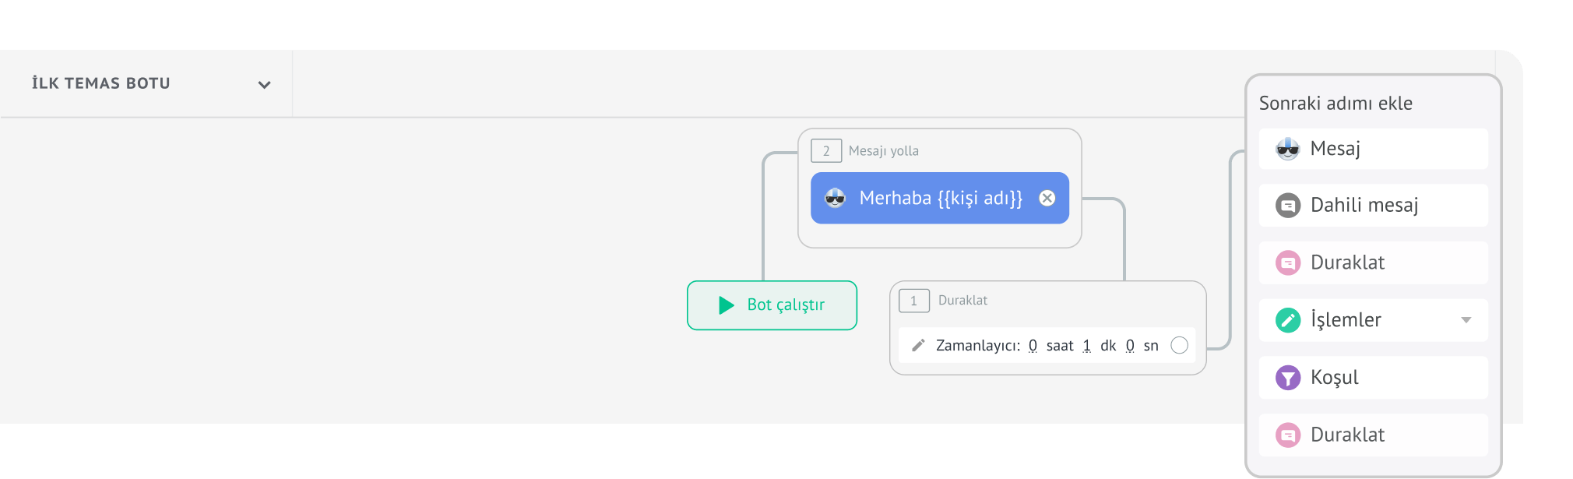Click the green pencil İşlemler icon
The image size is (1573, 479).
(x=1288, y=320)
